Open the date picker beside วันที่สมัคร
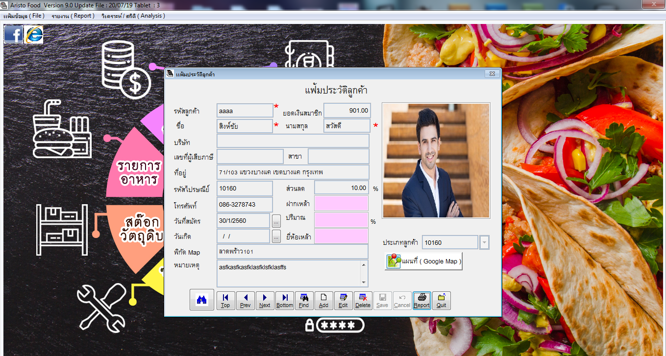 pos(276,220)
